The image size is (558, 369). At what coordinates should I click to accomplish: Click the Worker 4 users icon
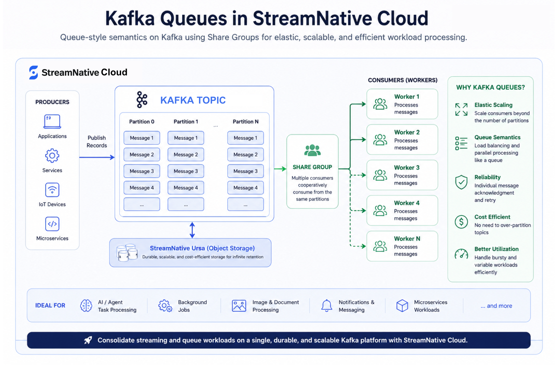click(x=380, y=210)
